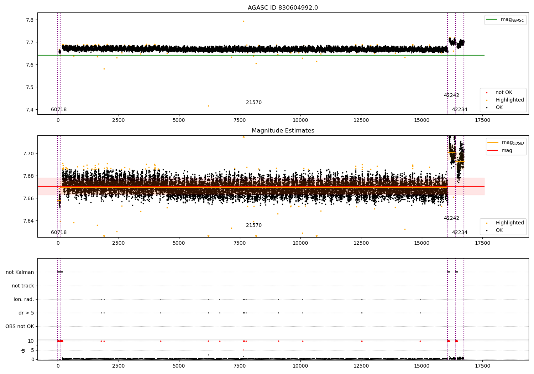Viewport: 534px width, 374px height.
Task: Click the 'Highlighted' legend entry in top plot
Action: [x=509, y=100]
